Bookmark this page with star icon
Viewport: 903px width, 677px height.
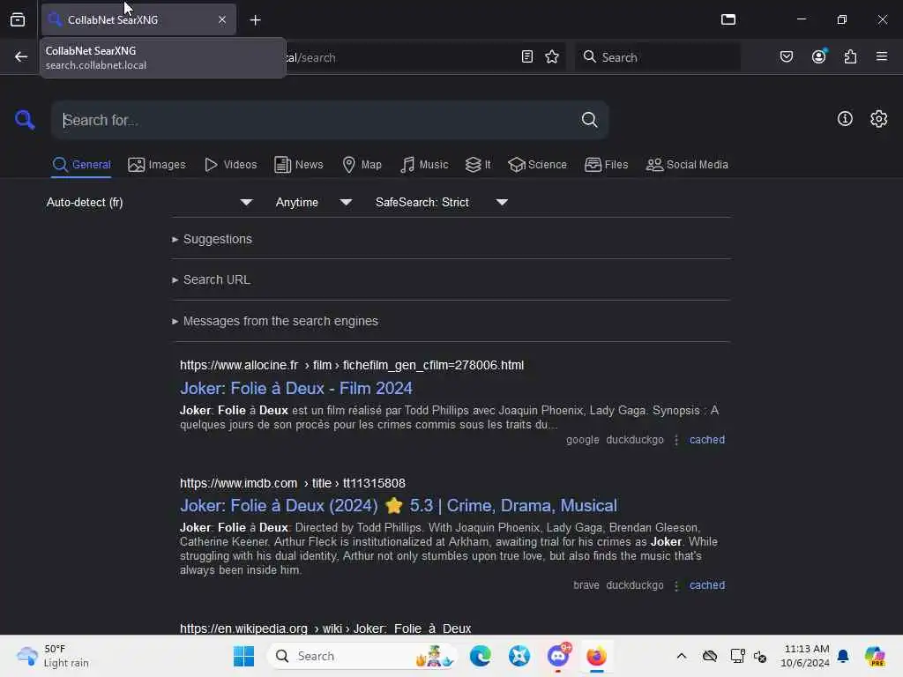(x=552, y=56)
